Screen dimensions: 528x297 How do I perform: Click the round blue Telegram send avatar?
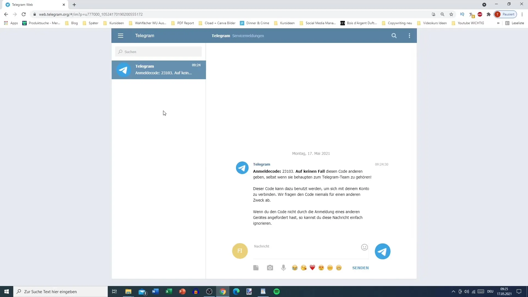(383, 251)
